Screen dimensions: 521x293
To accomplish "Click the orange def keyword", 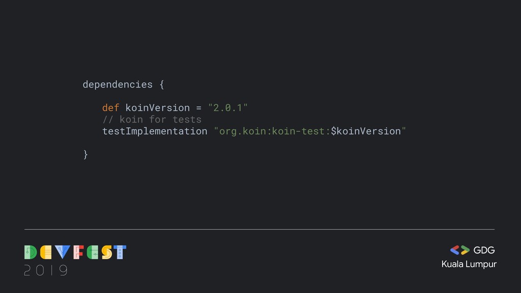I will (110, 108).
